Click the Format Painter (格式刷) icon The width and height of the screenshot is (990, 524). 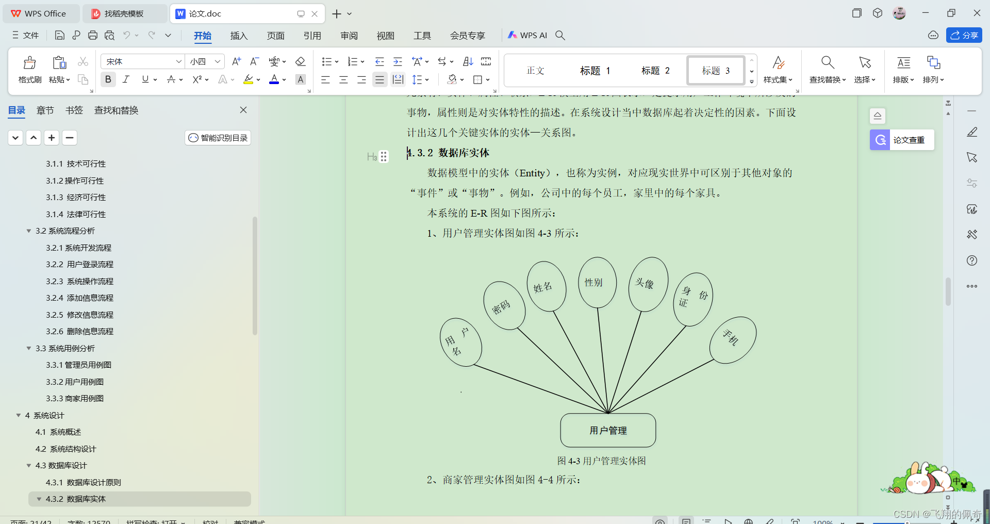tap(30, 63)
